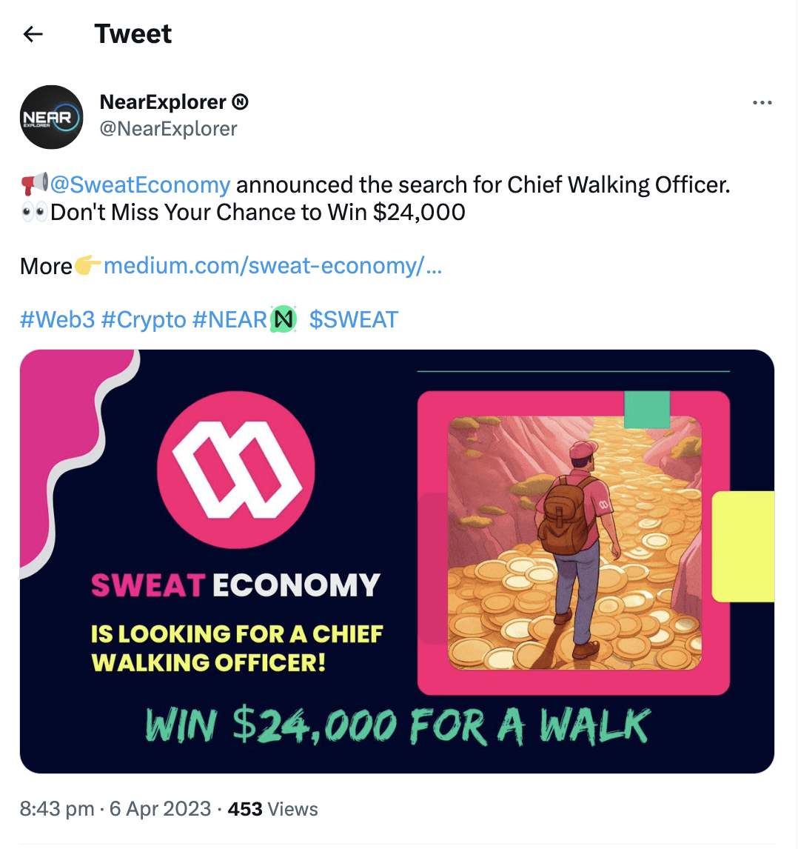
Task: Open the tweet options three-dot menu
Action: (762, 103)
